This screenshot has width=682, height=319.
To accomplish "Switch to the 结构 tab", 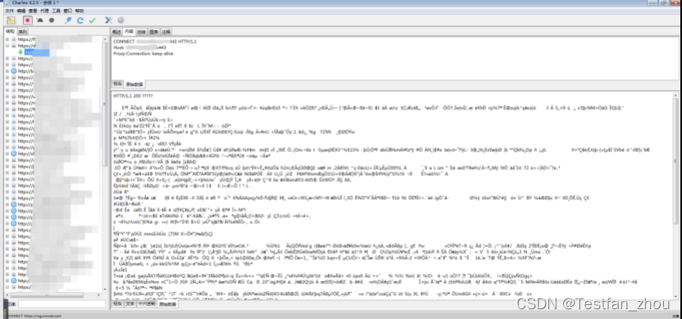I will tap(11, 32).
